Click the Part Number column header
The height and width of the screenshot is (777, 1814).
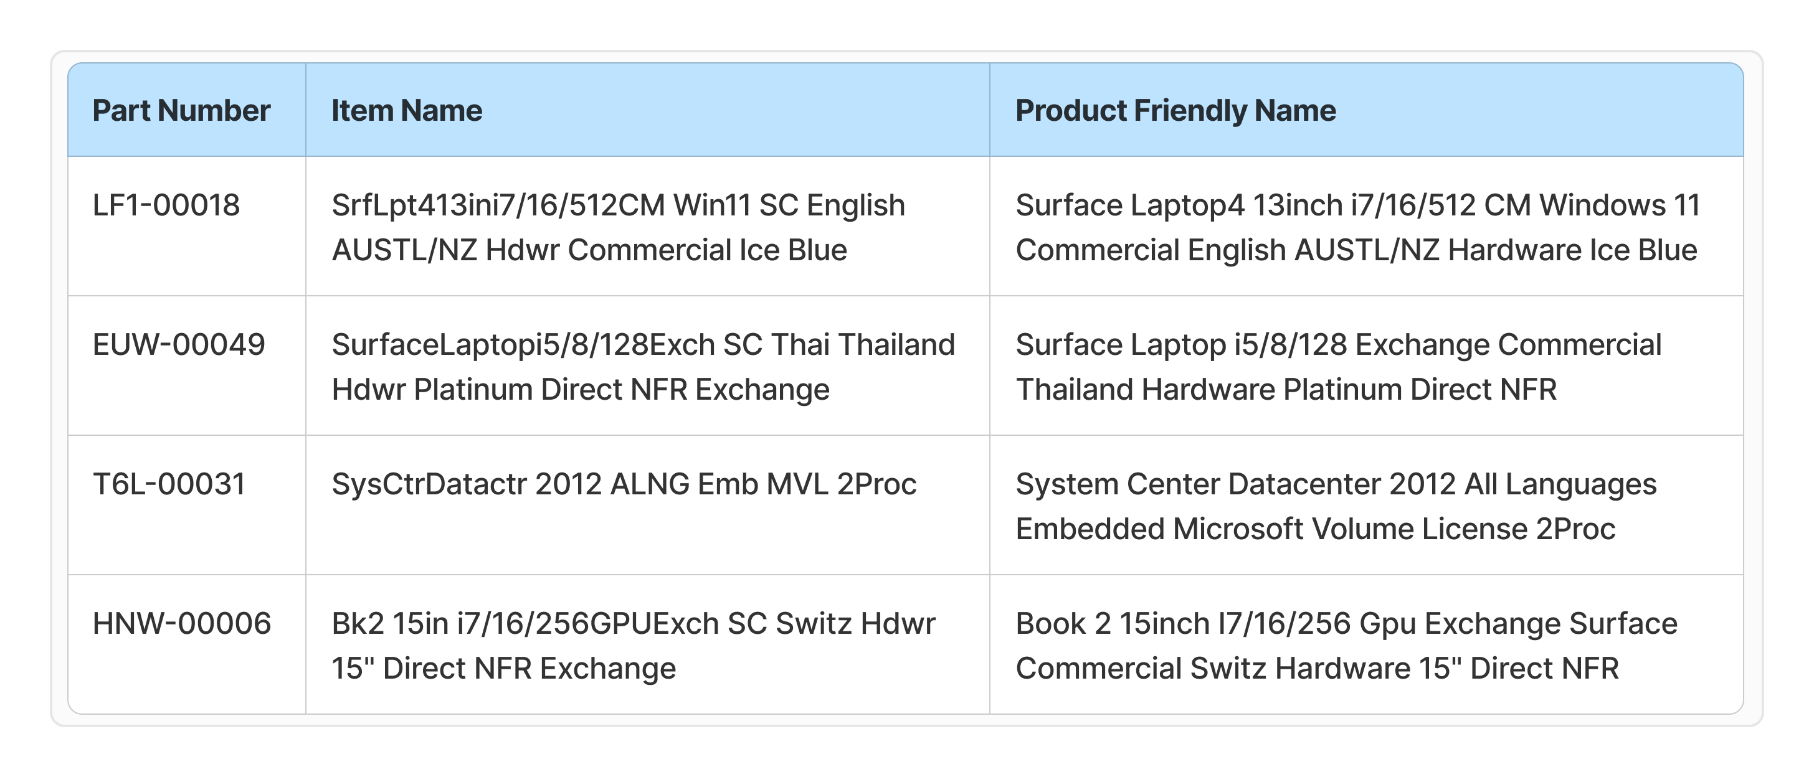[182, 110]
